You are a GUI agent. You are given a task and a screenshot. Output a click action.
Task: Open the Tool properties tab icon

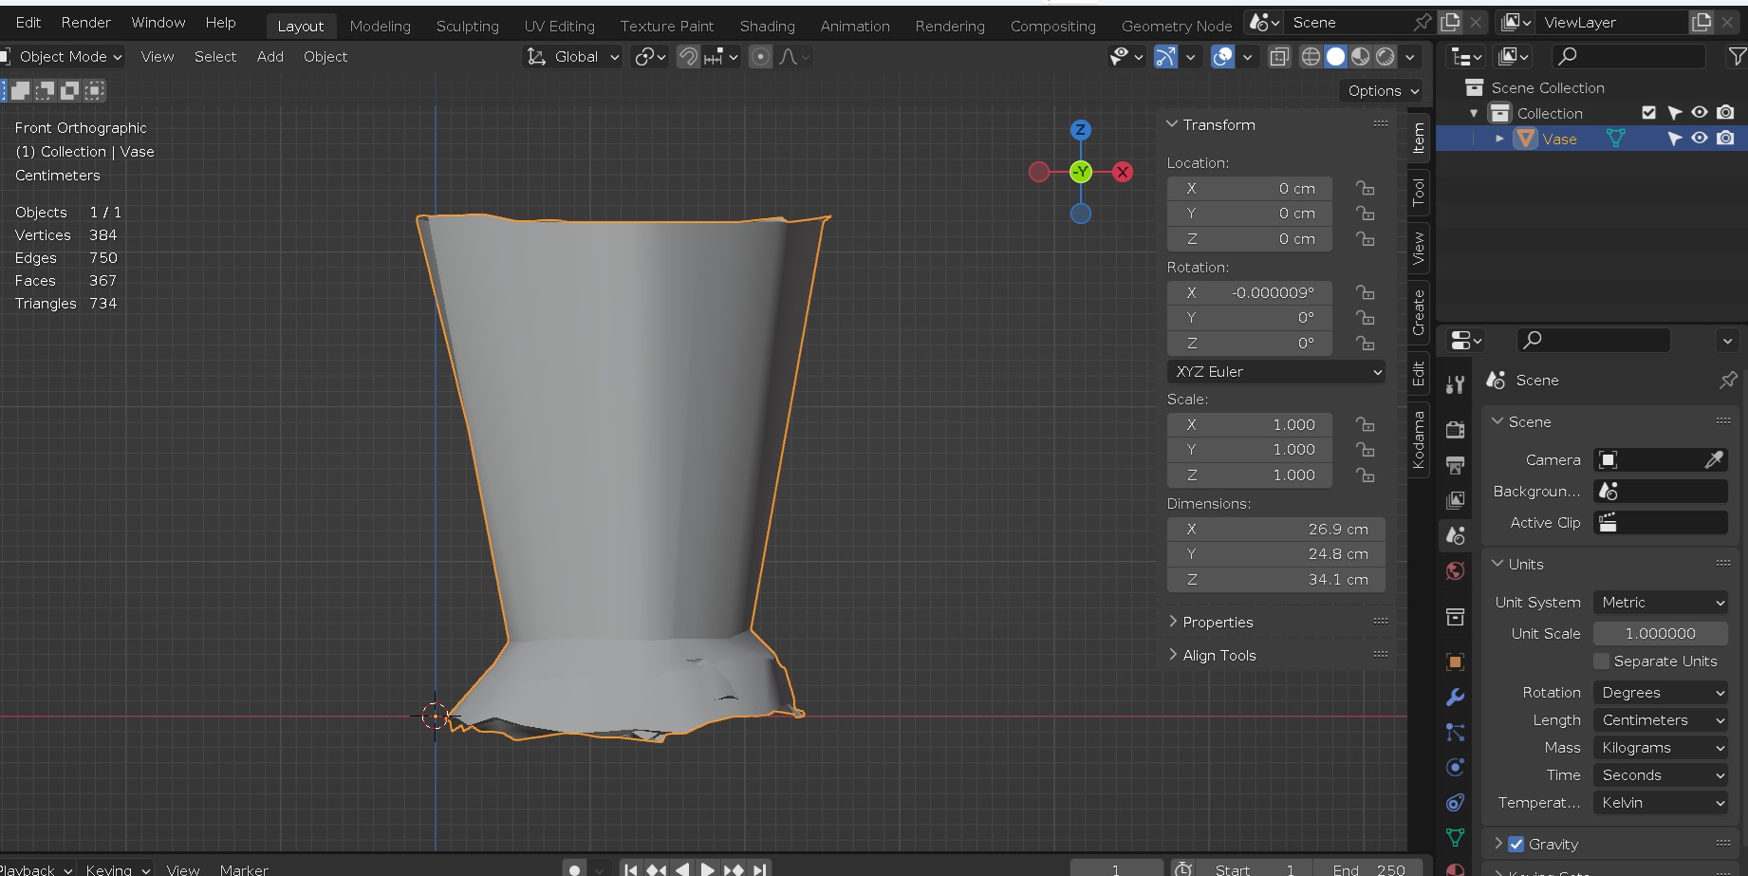coord(1455,384)
